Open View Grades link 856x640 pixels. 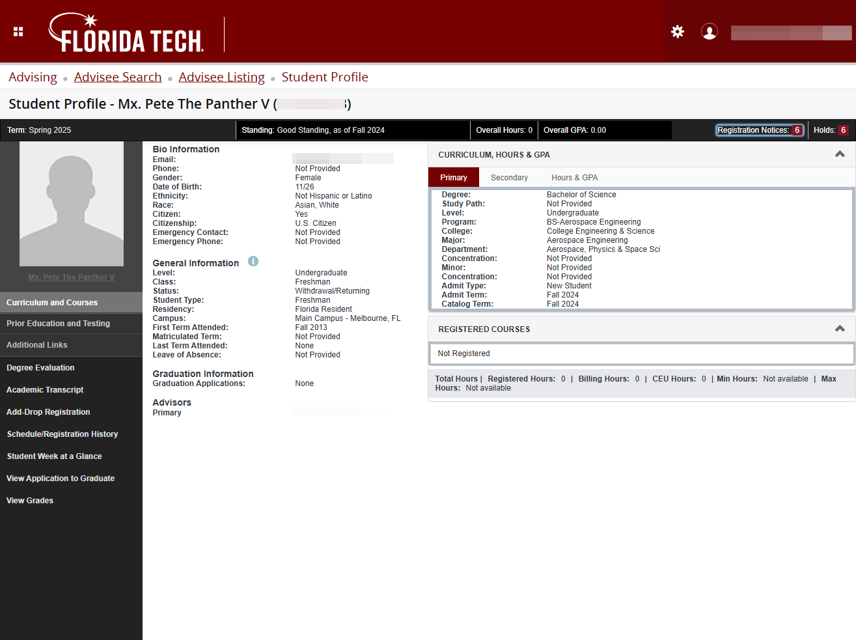coord(30,501)
